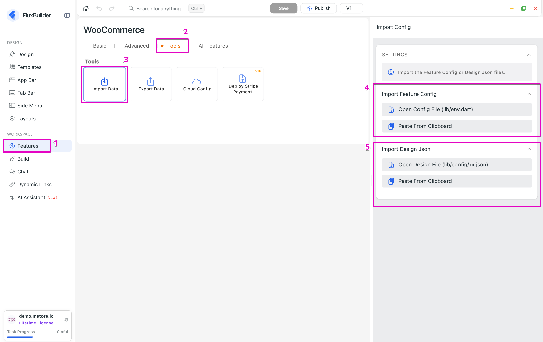Click Paste From Clipboard under Feature Config

(x=457, y=126)
